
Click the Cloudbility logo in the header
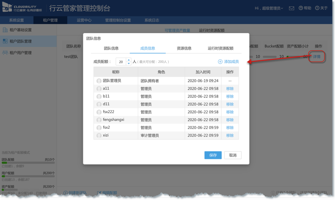pos(22,8)
